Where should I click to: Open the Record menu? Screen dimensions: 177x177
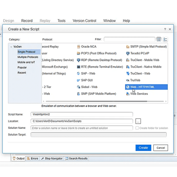click(27, 21)
